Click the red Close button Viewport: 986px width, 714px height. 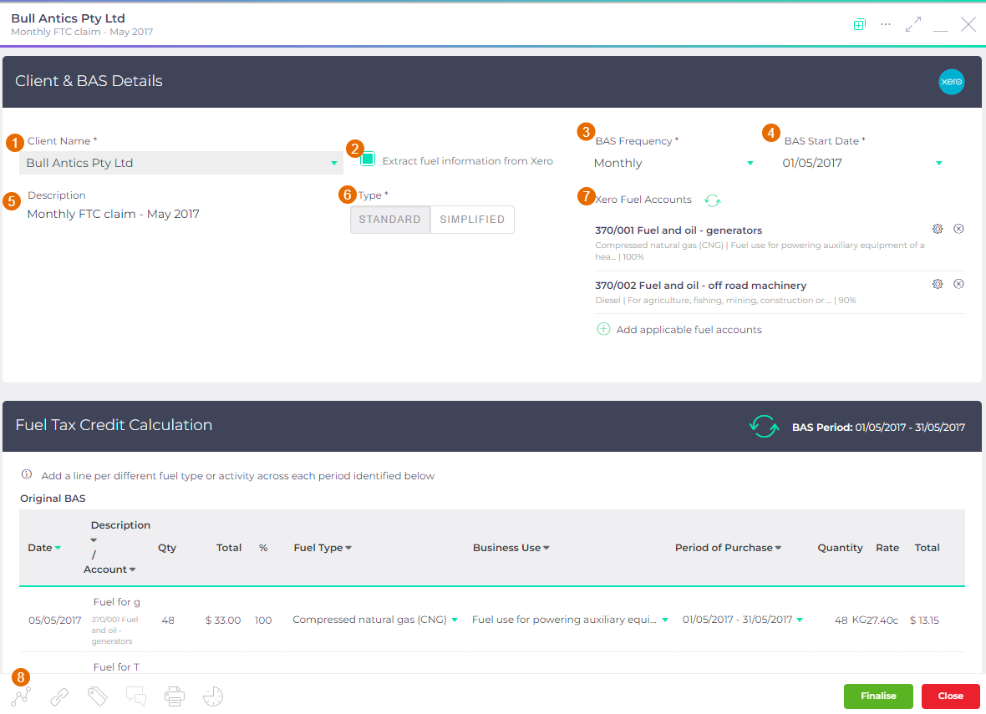point(950,696)
